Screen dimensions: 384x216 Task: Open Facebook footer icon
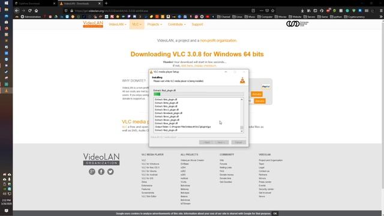[x=101, y=172]
